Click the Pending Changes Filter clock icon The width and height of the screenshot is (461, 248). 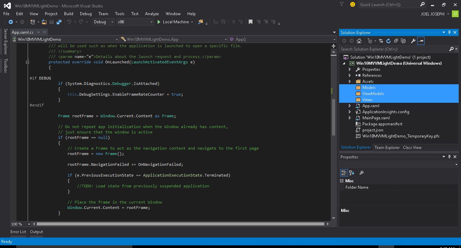(x=370, y=41)
